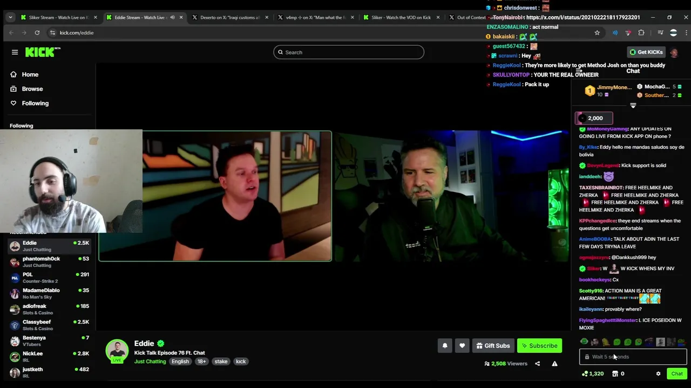Viewport: 691px width, 388px height.
Task: Click the Eddie verified badge
Action: (161, 343)
